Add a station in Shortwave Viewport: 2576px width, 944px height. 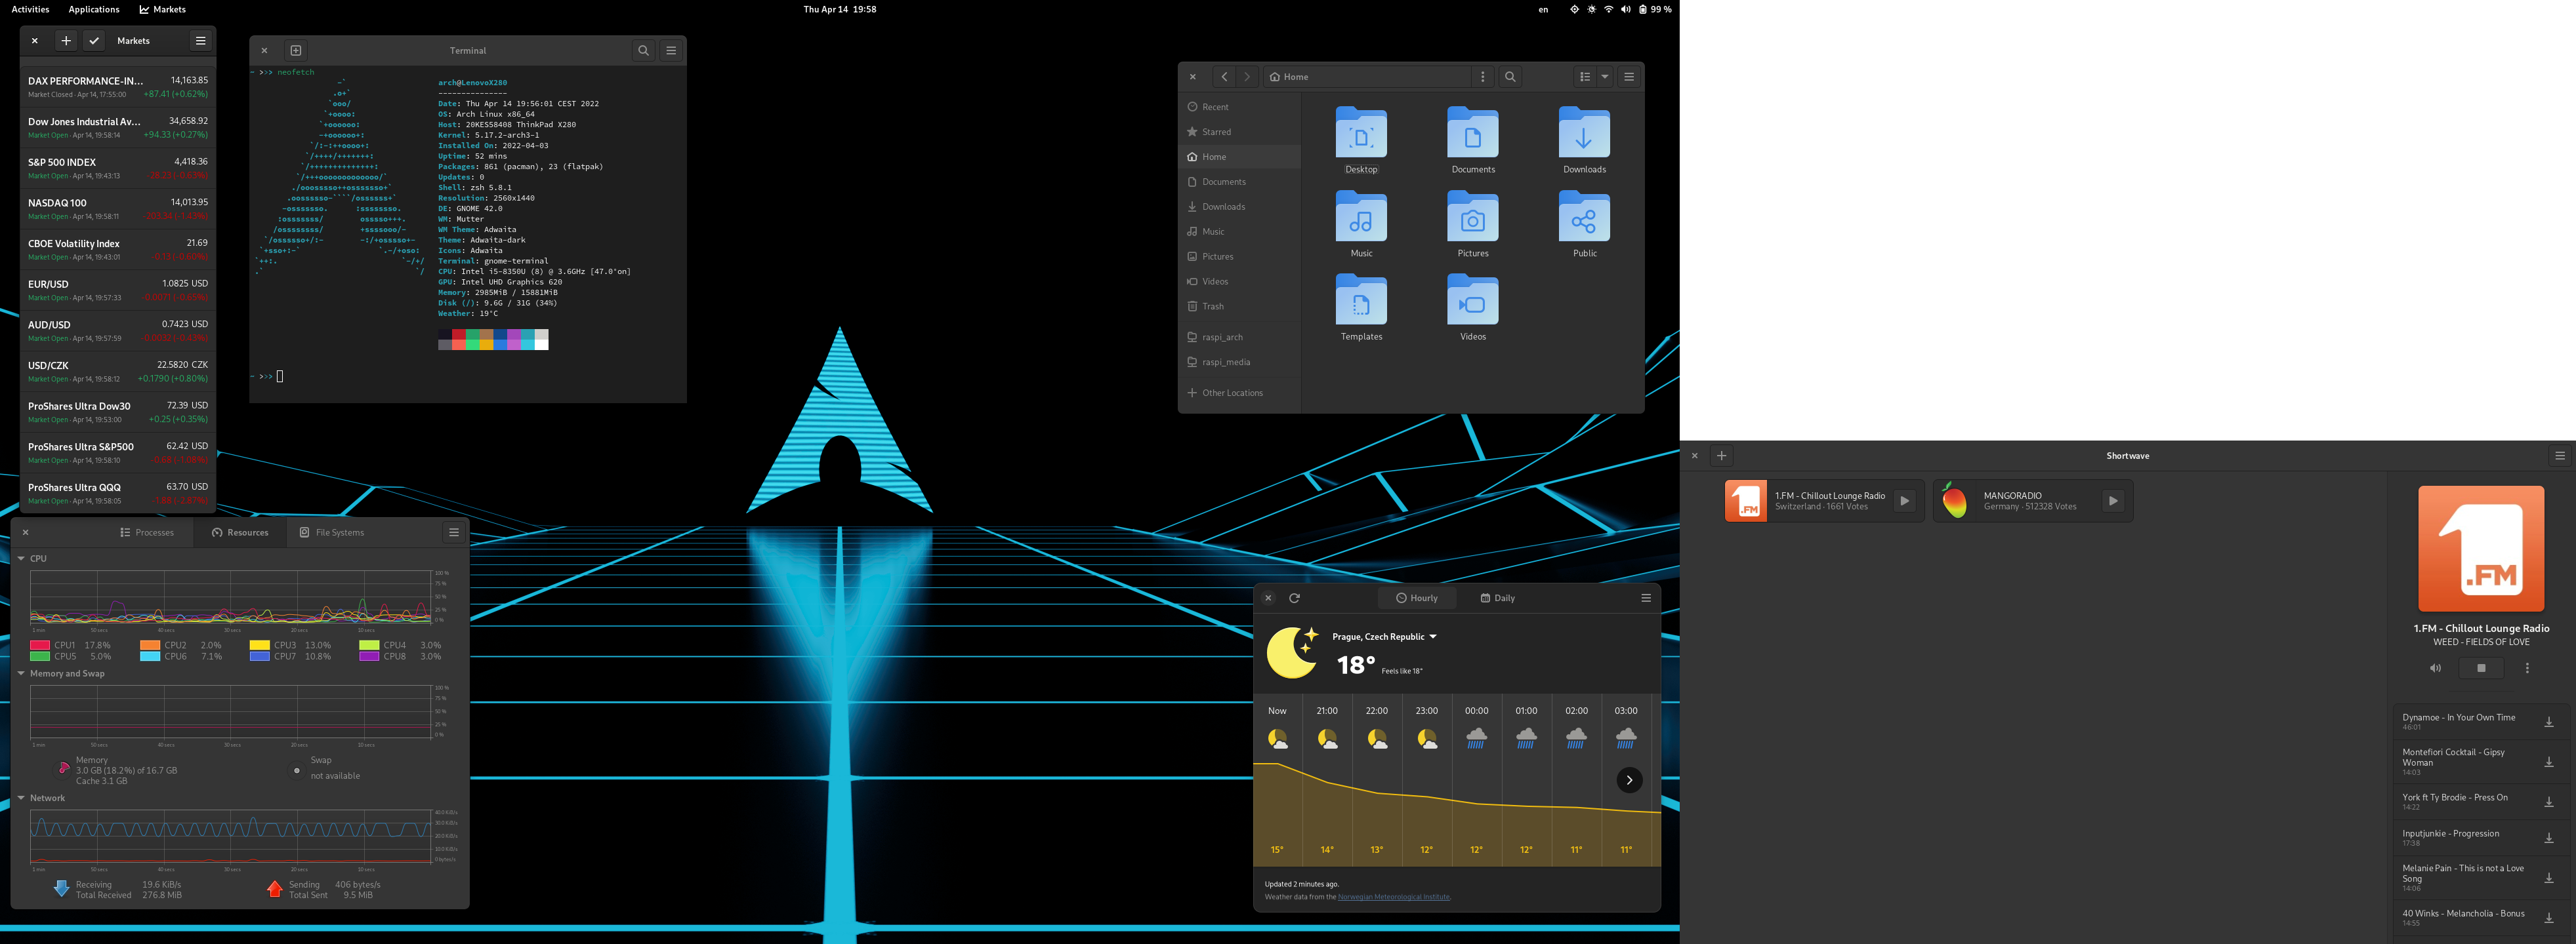coord(1721,456)
